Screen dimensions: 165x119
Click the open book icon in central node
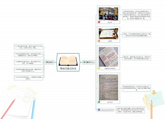pyautogui.click(x=68, y=61)
